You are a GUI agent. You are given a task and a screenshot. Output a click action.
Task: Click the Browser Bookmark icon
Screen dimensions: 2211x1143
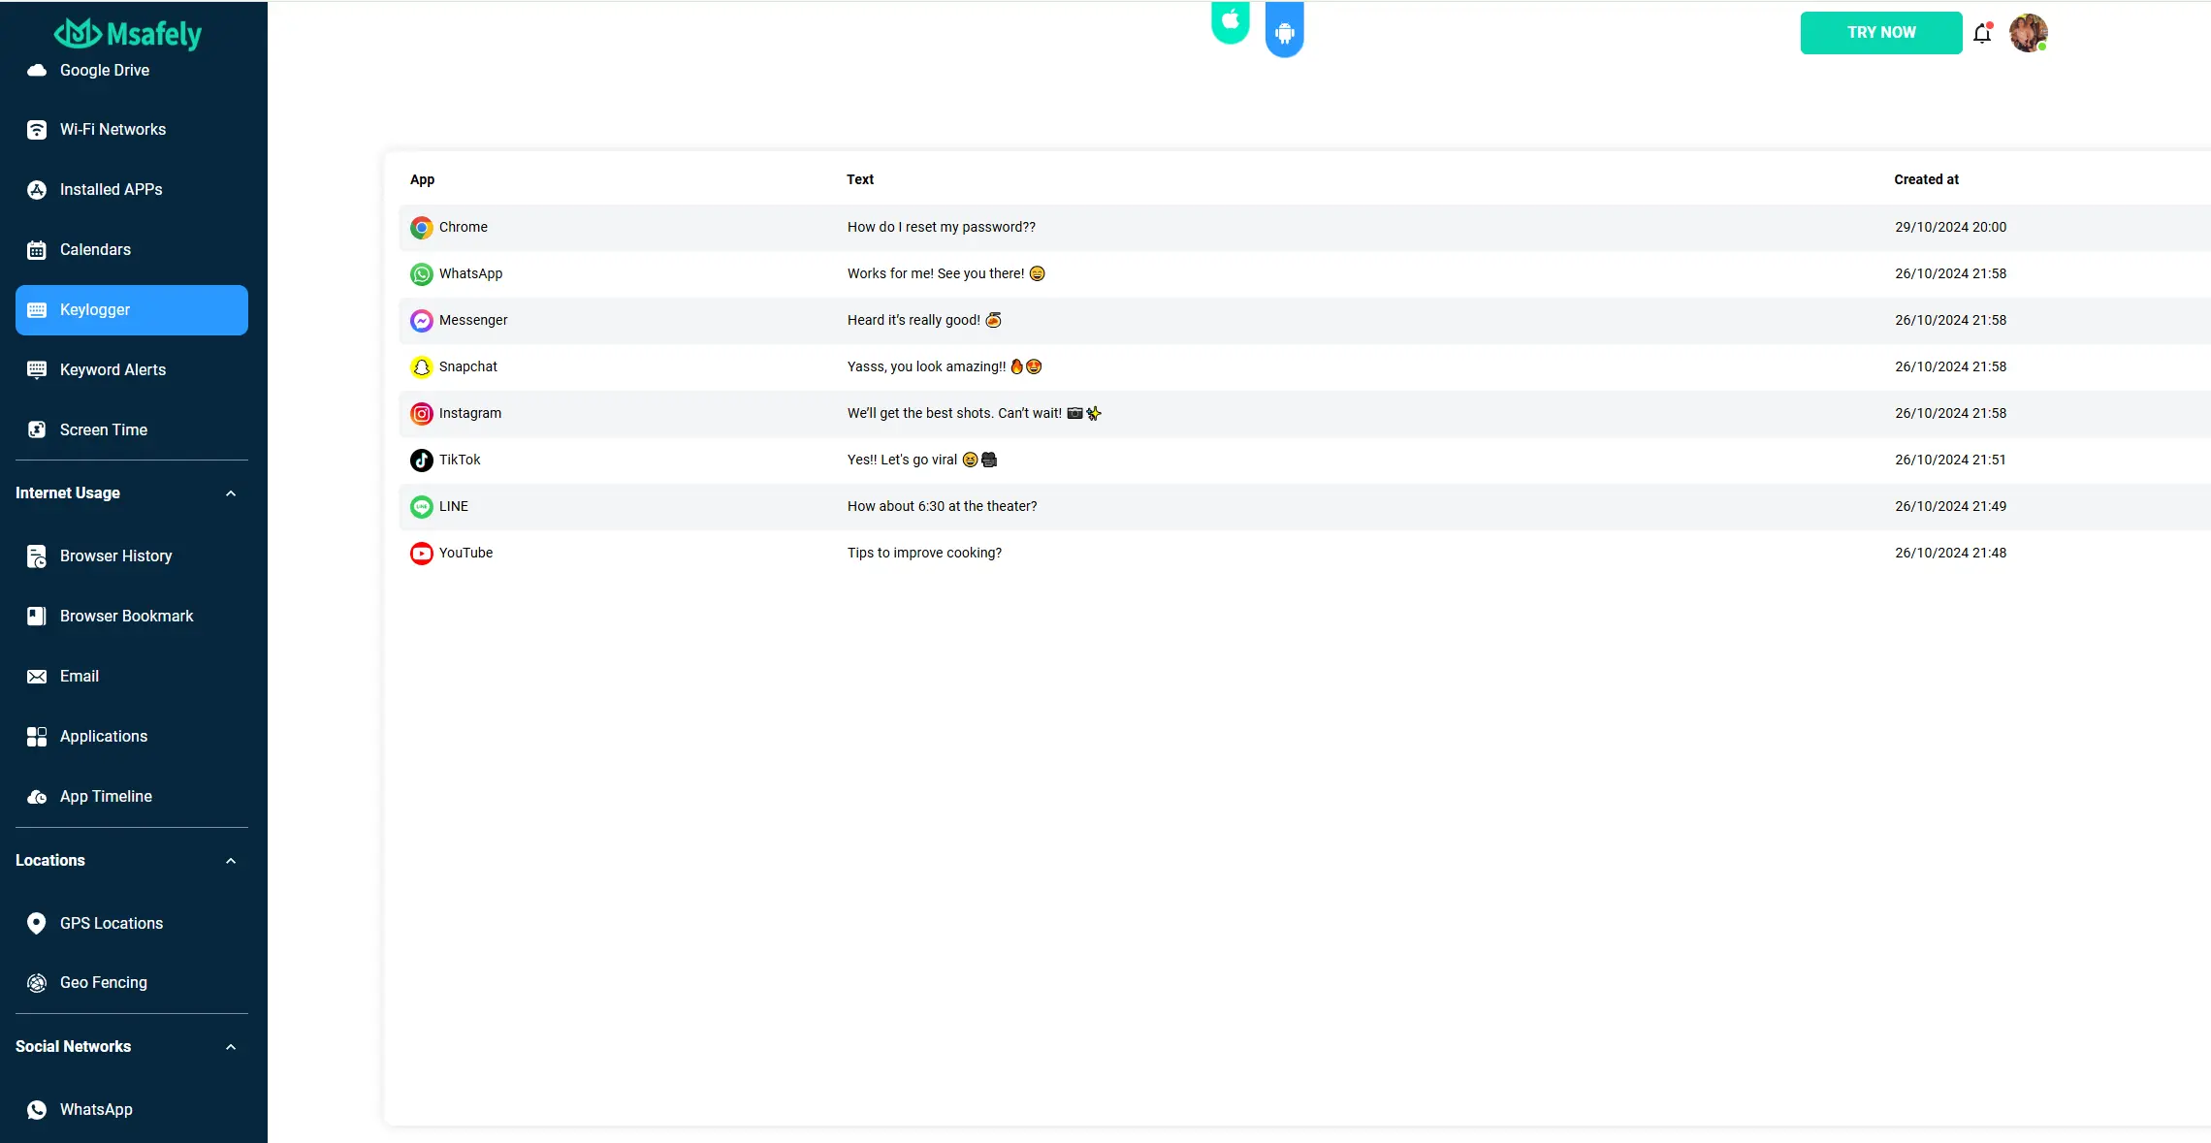37,617
